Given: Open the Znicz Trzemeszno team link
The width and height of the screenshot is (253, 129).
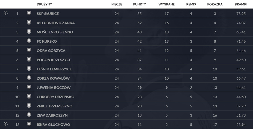Looking at the screenshot, I should tap(55, 106).
